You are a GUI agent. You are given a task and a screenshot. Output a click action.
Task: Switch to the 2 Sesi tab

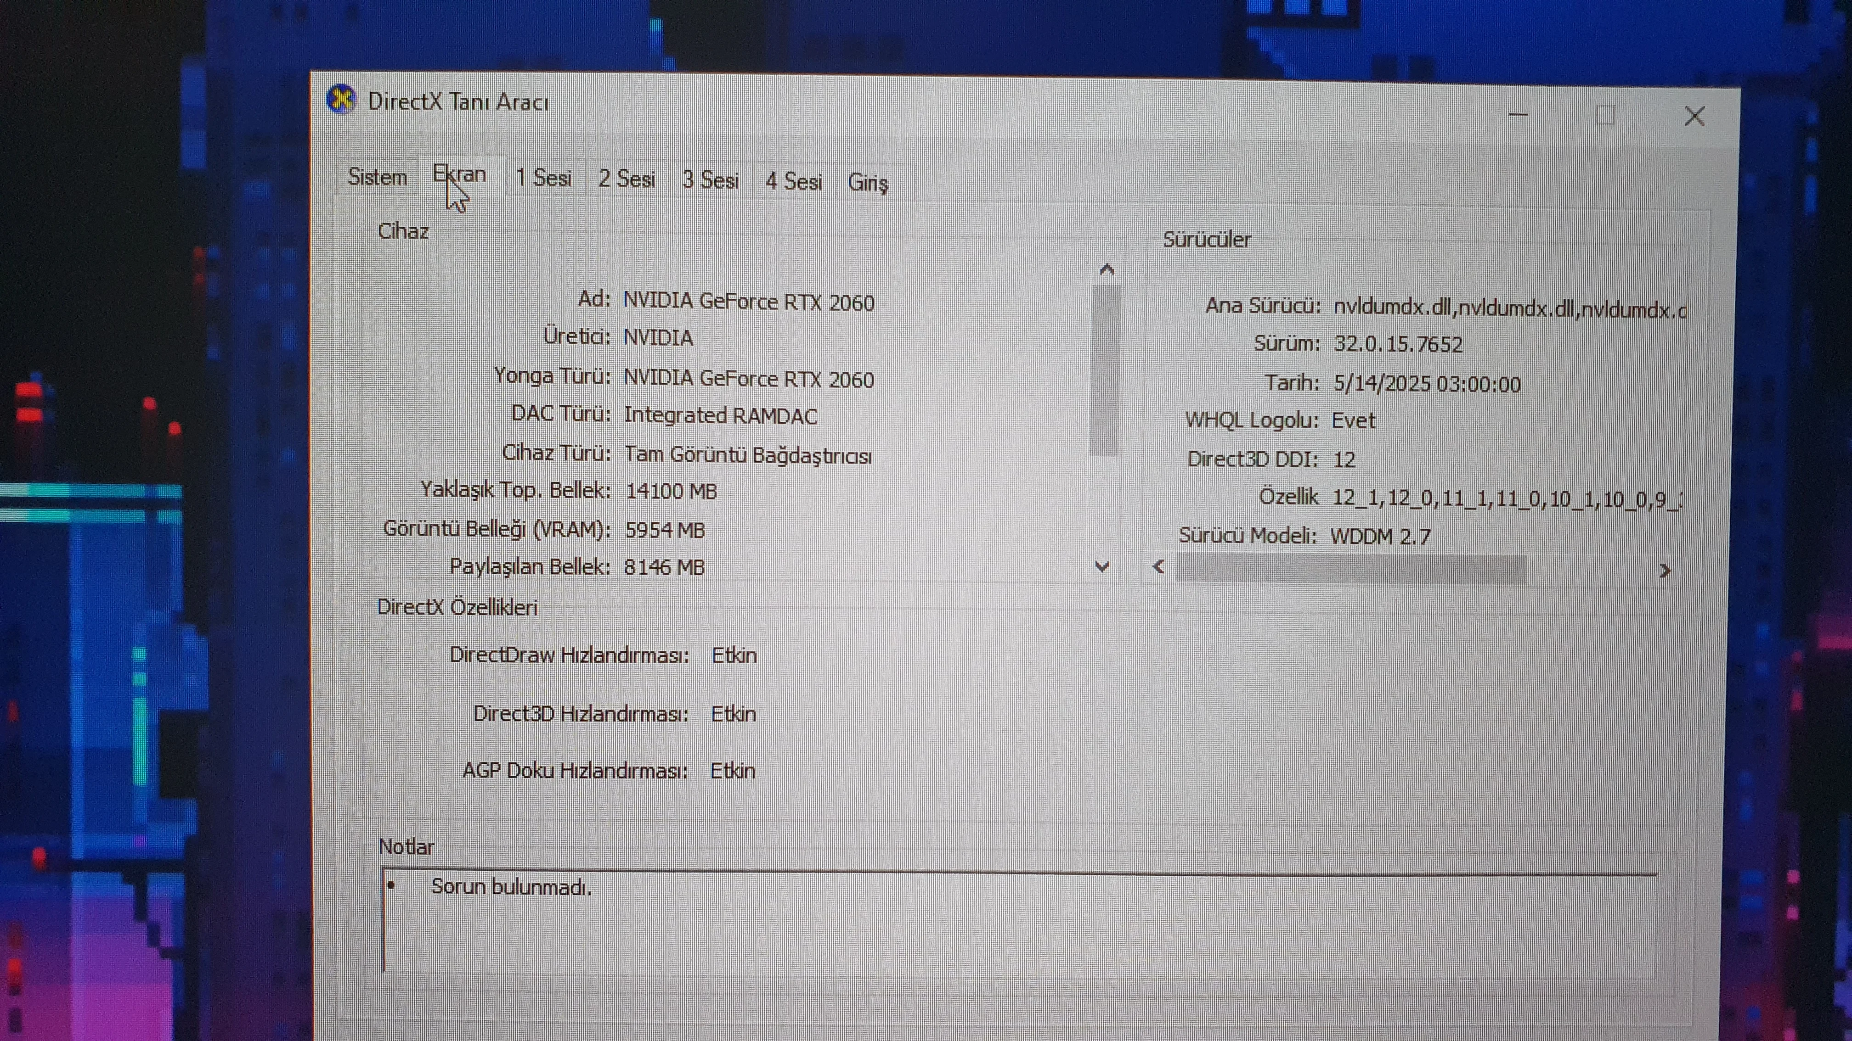(626, 179)
